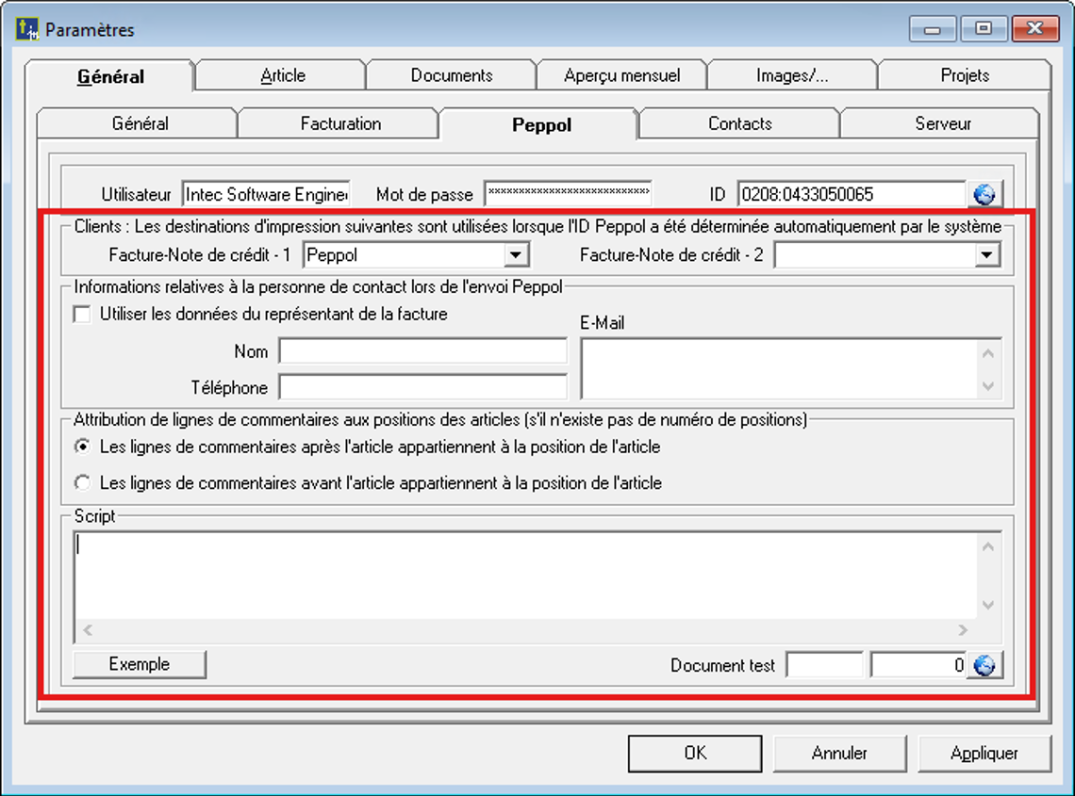Image resolution: width=1075 pixels, height=796 pixels.
Task: Expand the Facture-Note de crédit - 2 dropdown
Action: (x=987, y=254)
